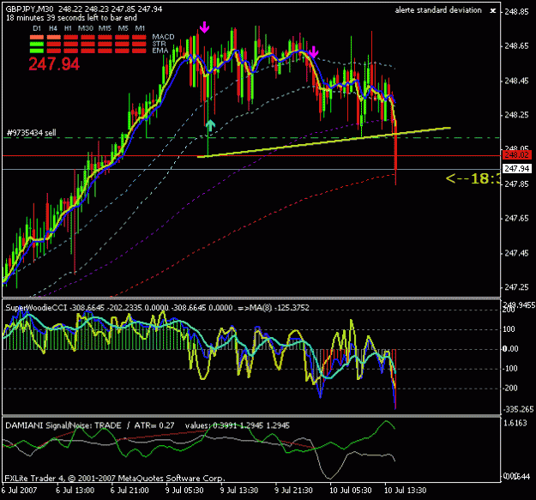This screenshot has width=536, height=500.
Task: Select the yellow rising trend line
Action: click(x=323, y=142)
